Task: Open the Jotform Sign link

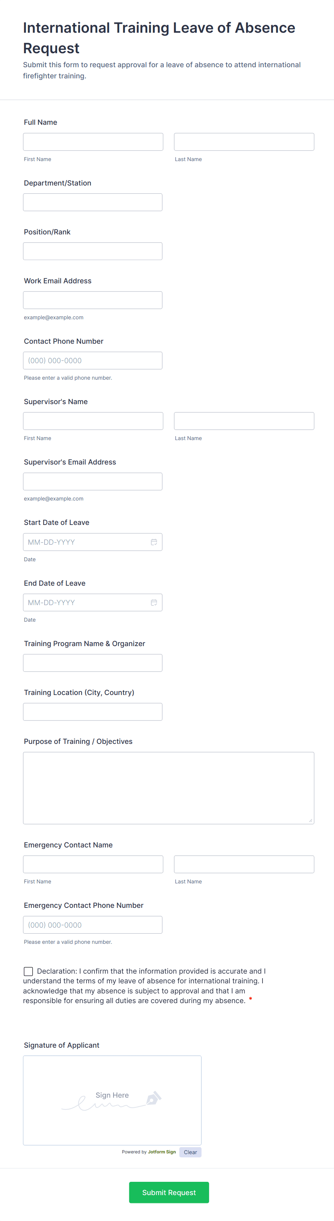Action: 162,1152
